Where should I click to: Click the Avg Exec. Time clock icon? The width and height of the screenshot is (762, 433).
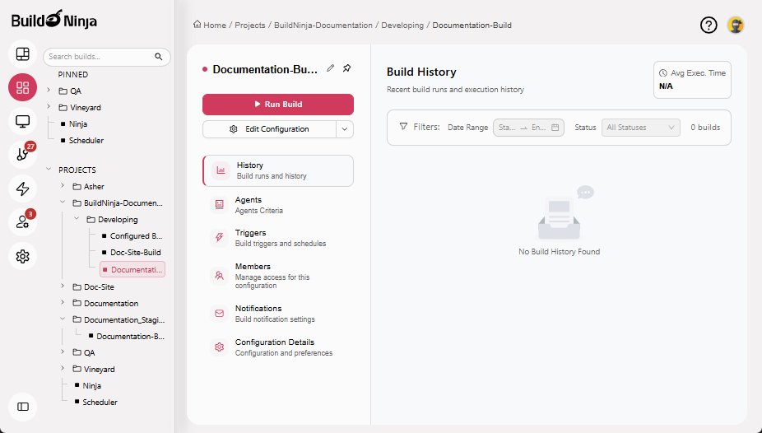click(663, 73)
